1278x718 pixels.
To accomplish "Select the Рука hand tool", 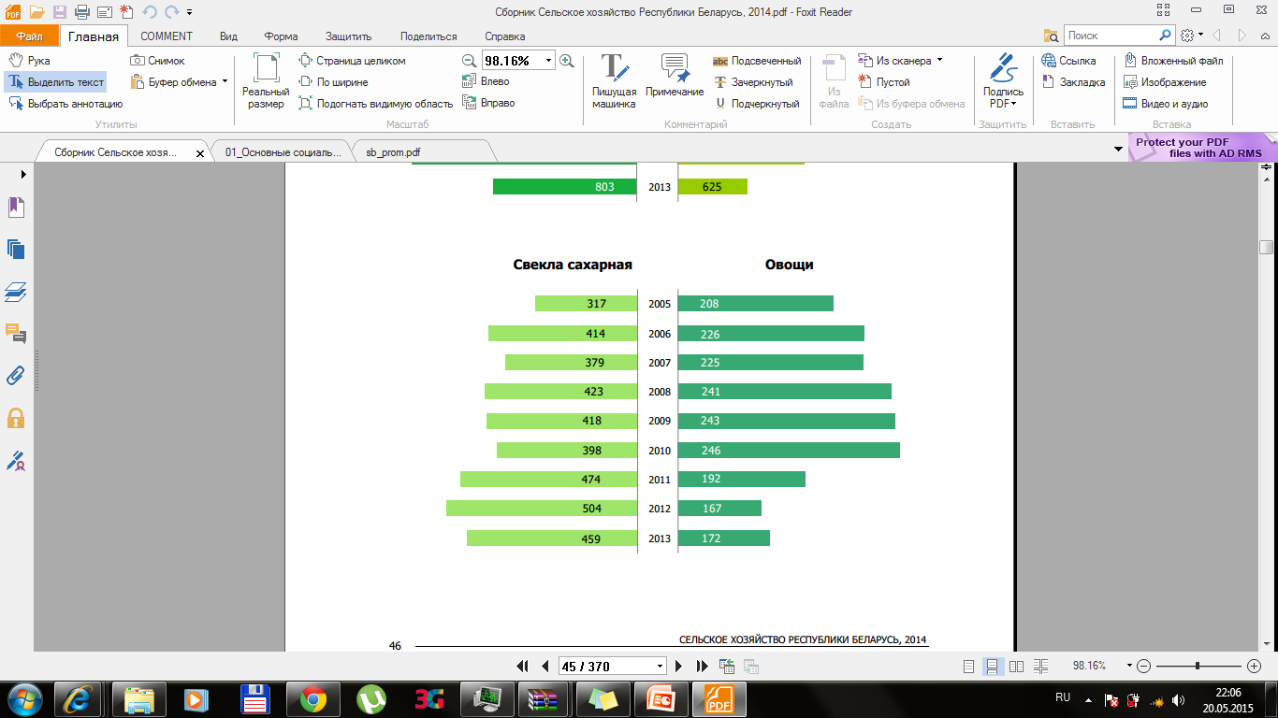I will coord(28,61).
